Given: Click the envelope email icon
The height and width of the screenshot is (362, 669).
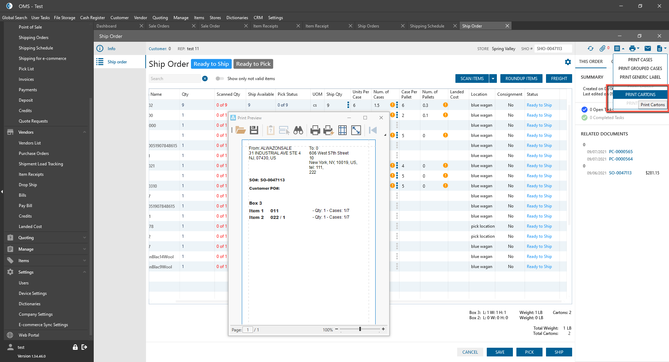Looking at the screenshot, I should click(648, 49).
